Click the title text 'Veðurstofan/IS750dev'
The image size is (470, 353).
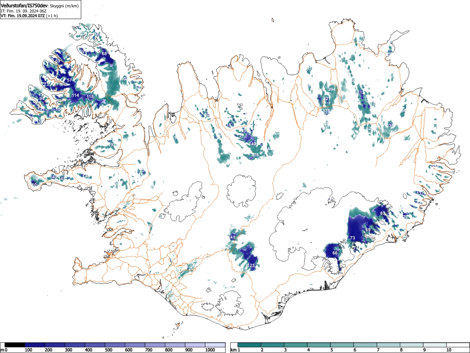click(x=25, y=6)
